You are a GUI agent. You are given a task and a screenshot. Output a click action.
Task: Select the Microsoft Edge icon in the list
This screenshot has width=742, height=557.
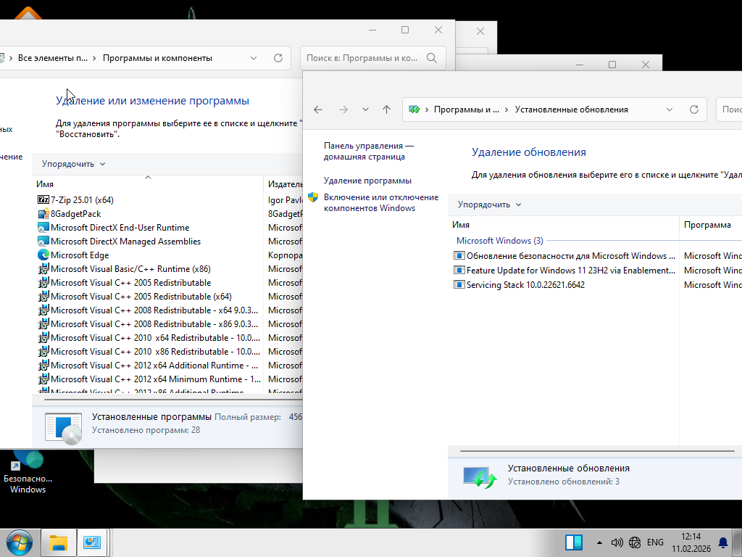(x=43, y=255)
